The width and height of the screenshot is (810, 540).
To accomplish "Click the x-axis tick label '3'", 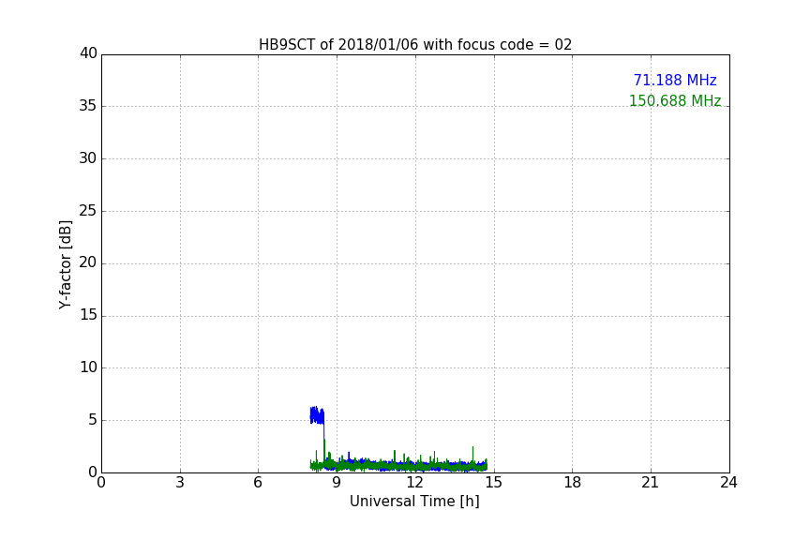I will point(180,483).
